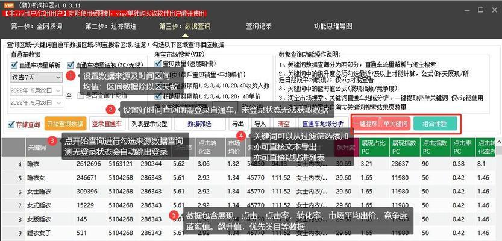The image size is (502, 241).
Task: Open the 过去7天 time range dropdown
Action: [x=36, y=77]
